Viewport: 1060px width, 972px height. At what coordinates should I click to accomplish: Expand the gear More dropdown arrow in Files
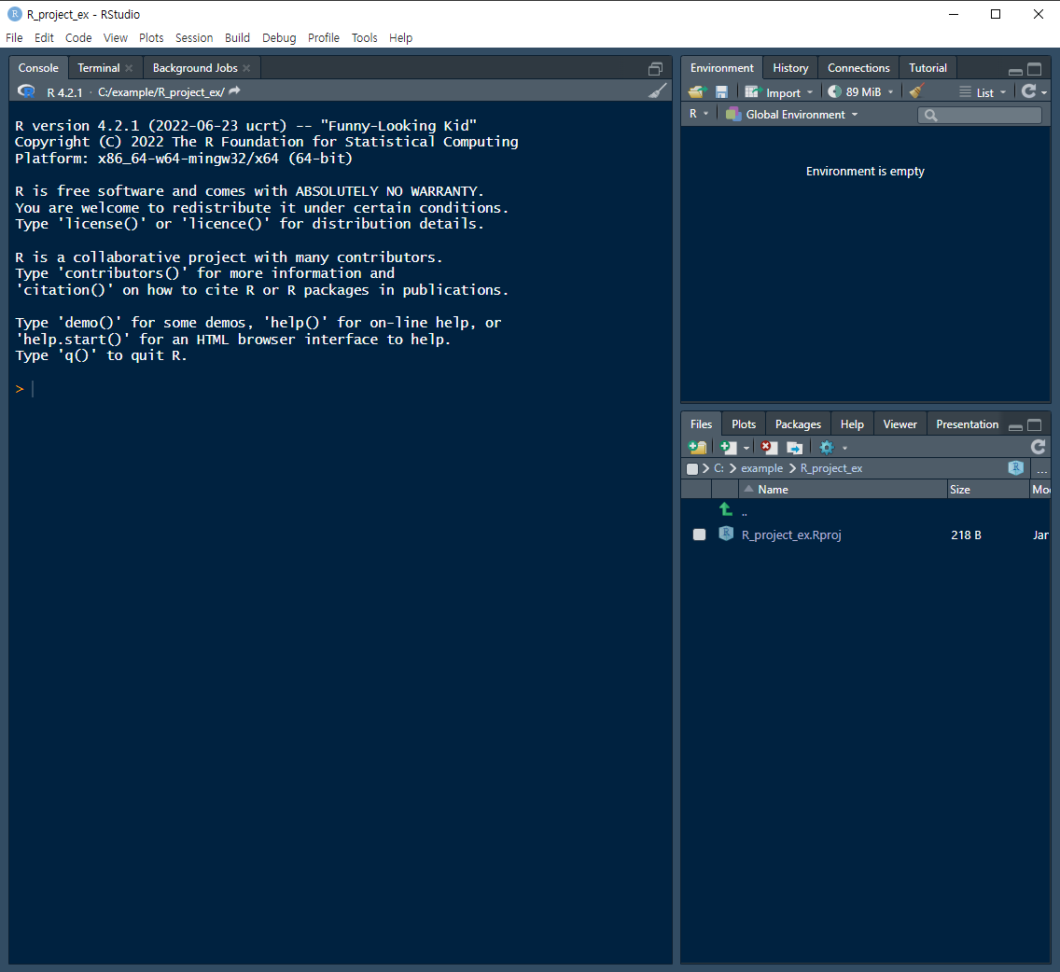[x=844, y=448]
